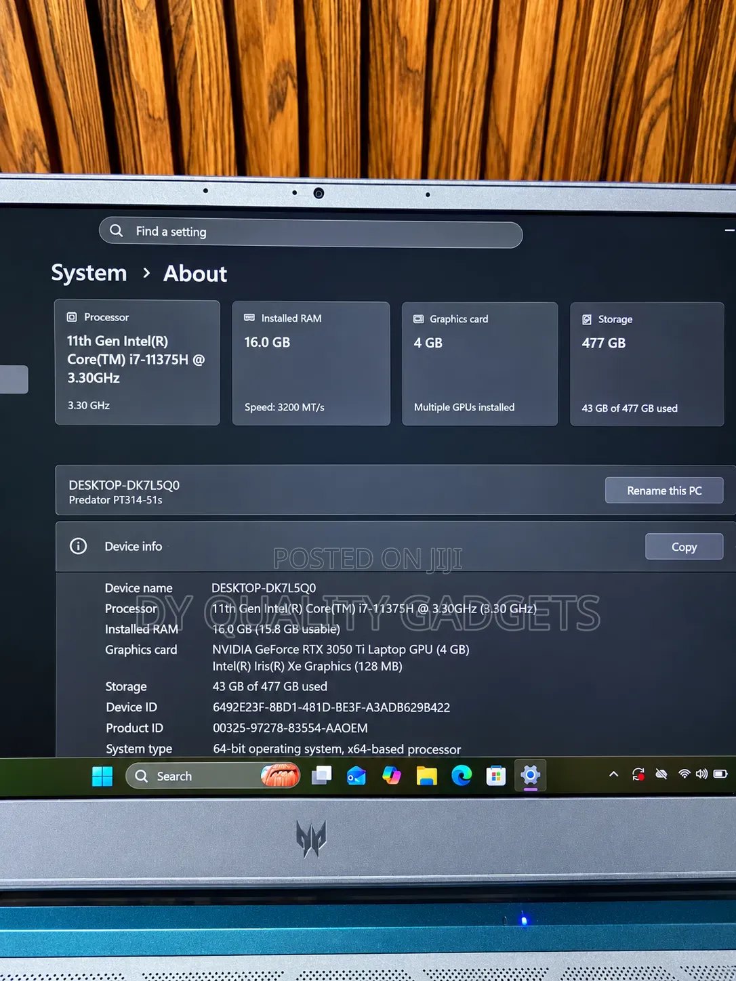Click the Settings gear taskbar icon

[x=531, y=774]
